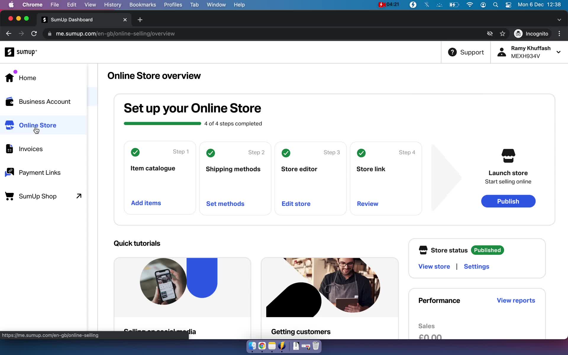Click the address bar URL
This screenshot has width=568, height=355.
pos(115,34)
